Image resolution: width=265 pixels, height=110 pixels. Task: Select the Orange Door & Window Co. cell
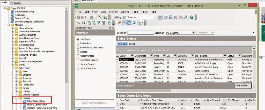click(211, 60)
